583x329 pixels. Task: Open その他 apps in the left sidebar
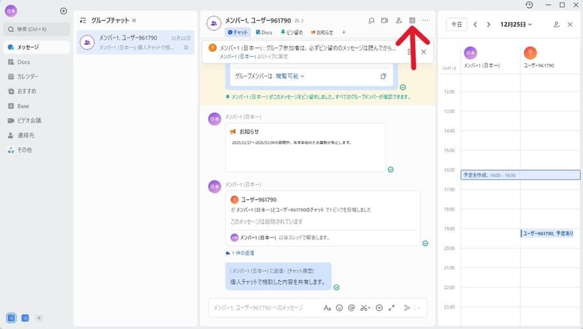[x=36, y=150]
